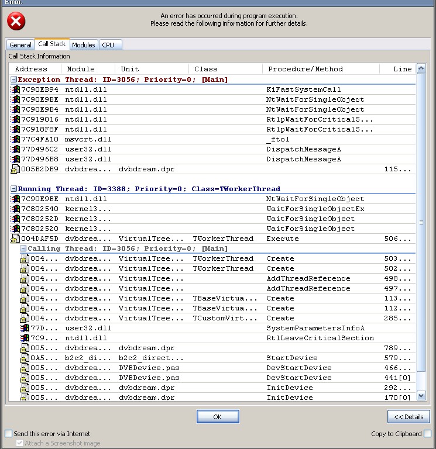
Task: Click the unit icon beside address 005B2DB9
Action: coord(15,169)
